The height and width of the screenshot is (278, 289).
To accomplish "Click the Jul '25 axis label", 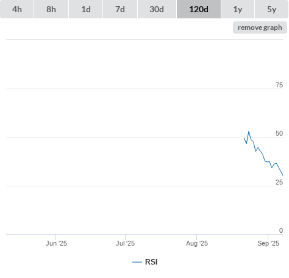I will [125, 243].
